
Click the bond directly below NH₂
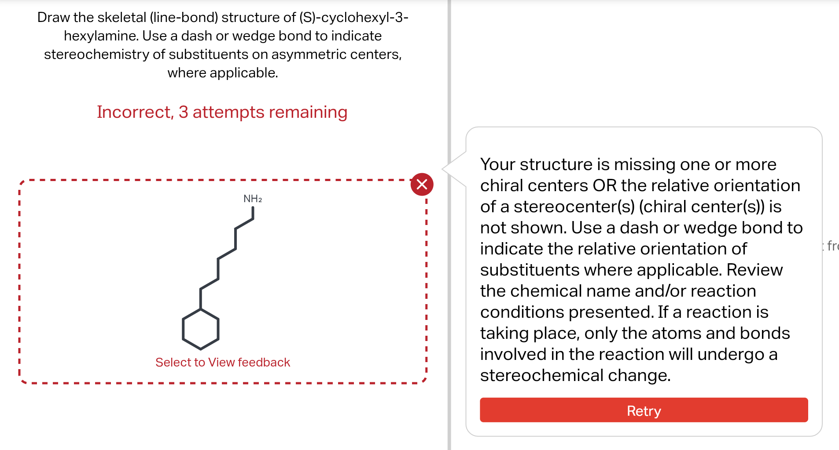click(x=253, y=212)
